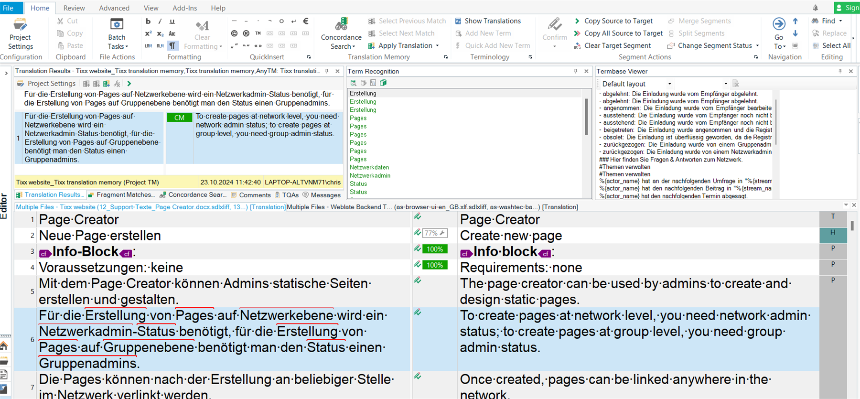Image resolution: width=860 pixels, height=399 pixels.
Task: Click status icon for segment 2
Action: 418,233
